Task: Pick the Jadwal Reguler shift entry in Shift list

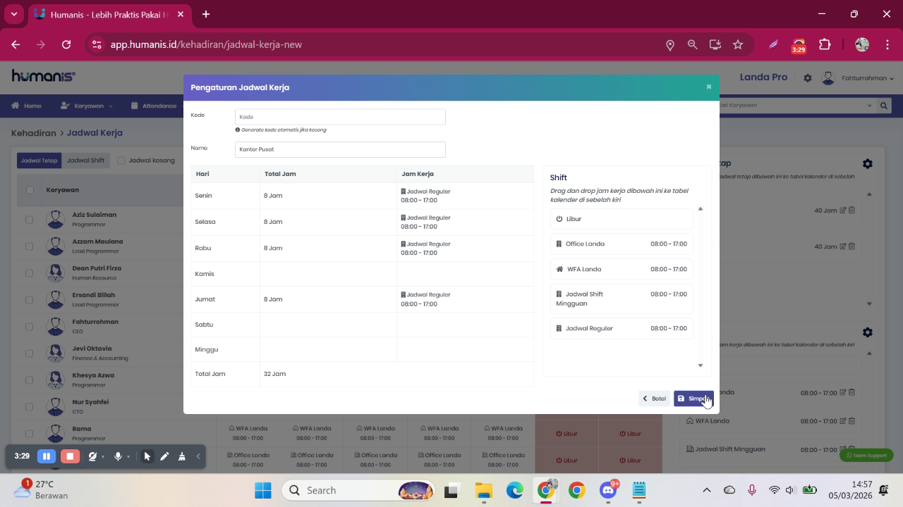Action: pyautogui.click(x=622, y=328)
